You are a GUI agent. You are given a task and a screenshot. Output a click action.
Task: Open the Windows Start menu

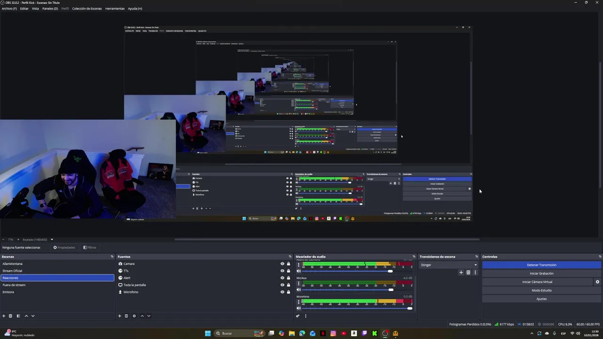tap(208, 333)
